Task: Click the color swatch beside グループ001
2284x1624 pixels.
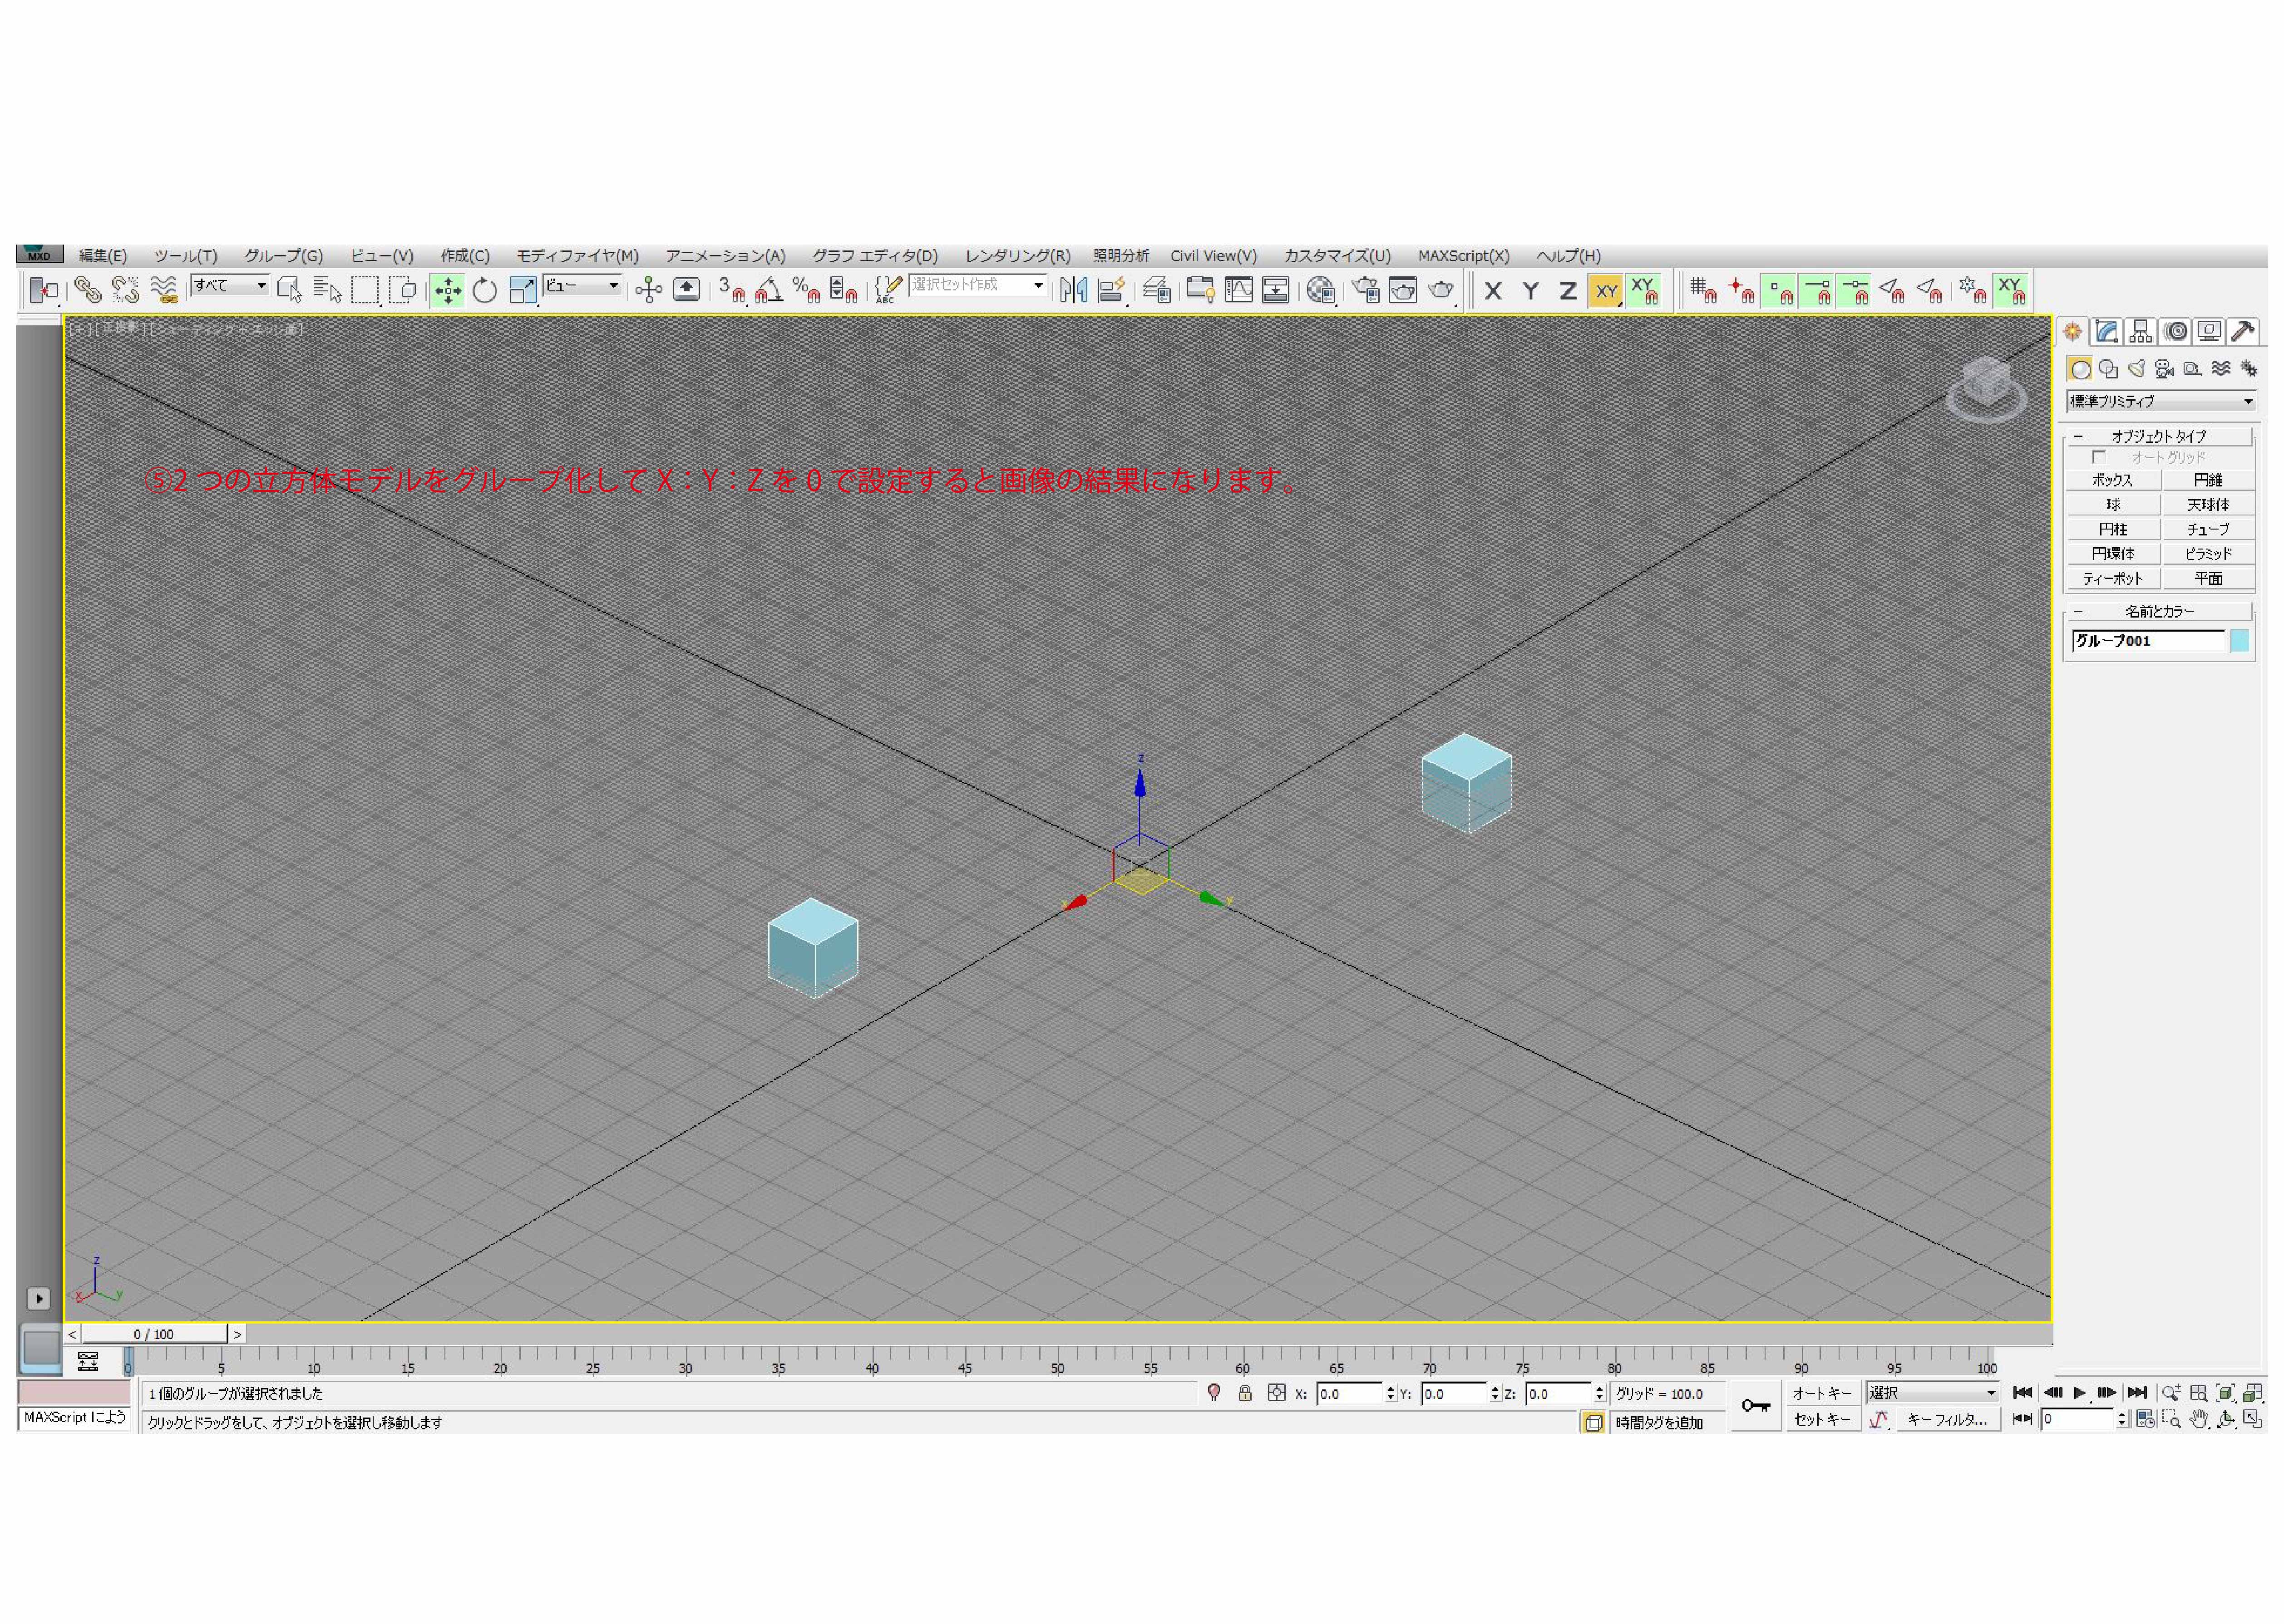Action: 2240,641
